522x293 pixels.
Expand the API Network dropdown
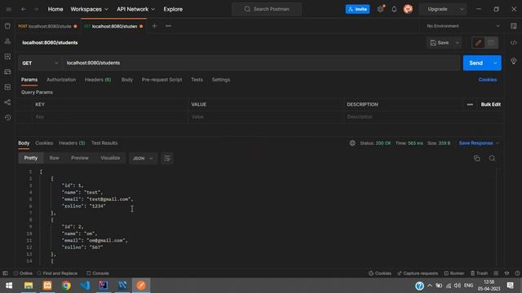136,9
